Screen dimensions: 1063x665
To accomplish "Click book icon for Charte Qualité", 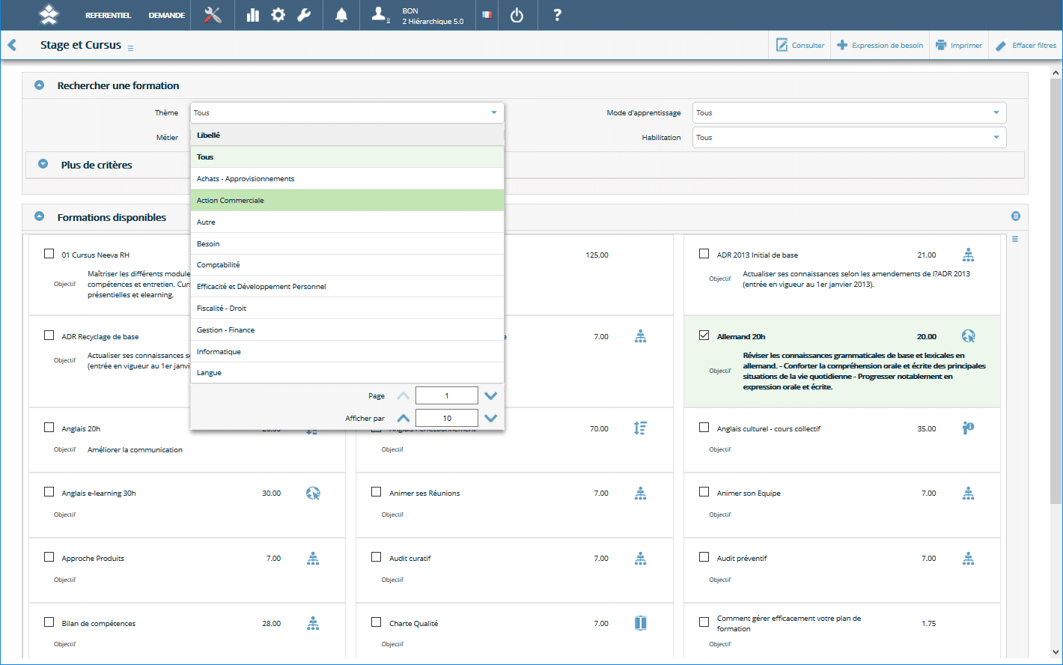I will [x=640, y=623].
